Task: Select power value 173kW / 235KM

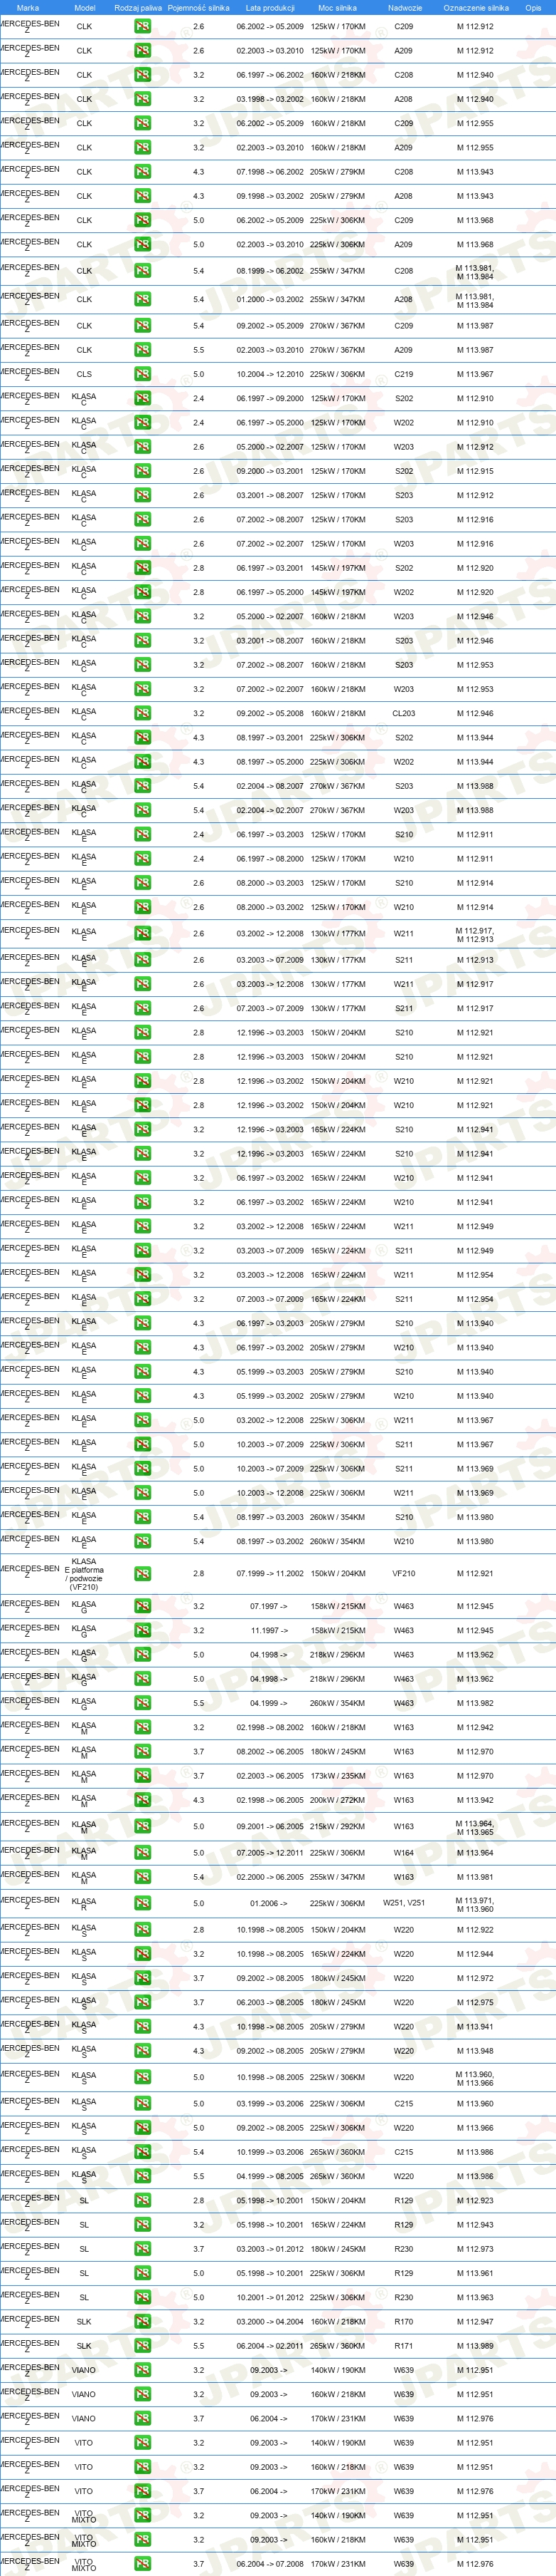Action: tap(338, 1776)
